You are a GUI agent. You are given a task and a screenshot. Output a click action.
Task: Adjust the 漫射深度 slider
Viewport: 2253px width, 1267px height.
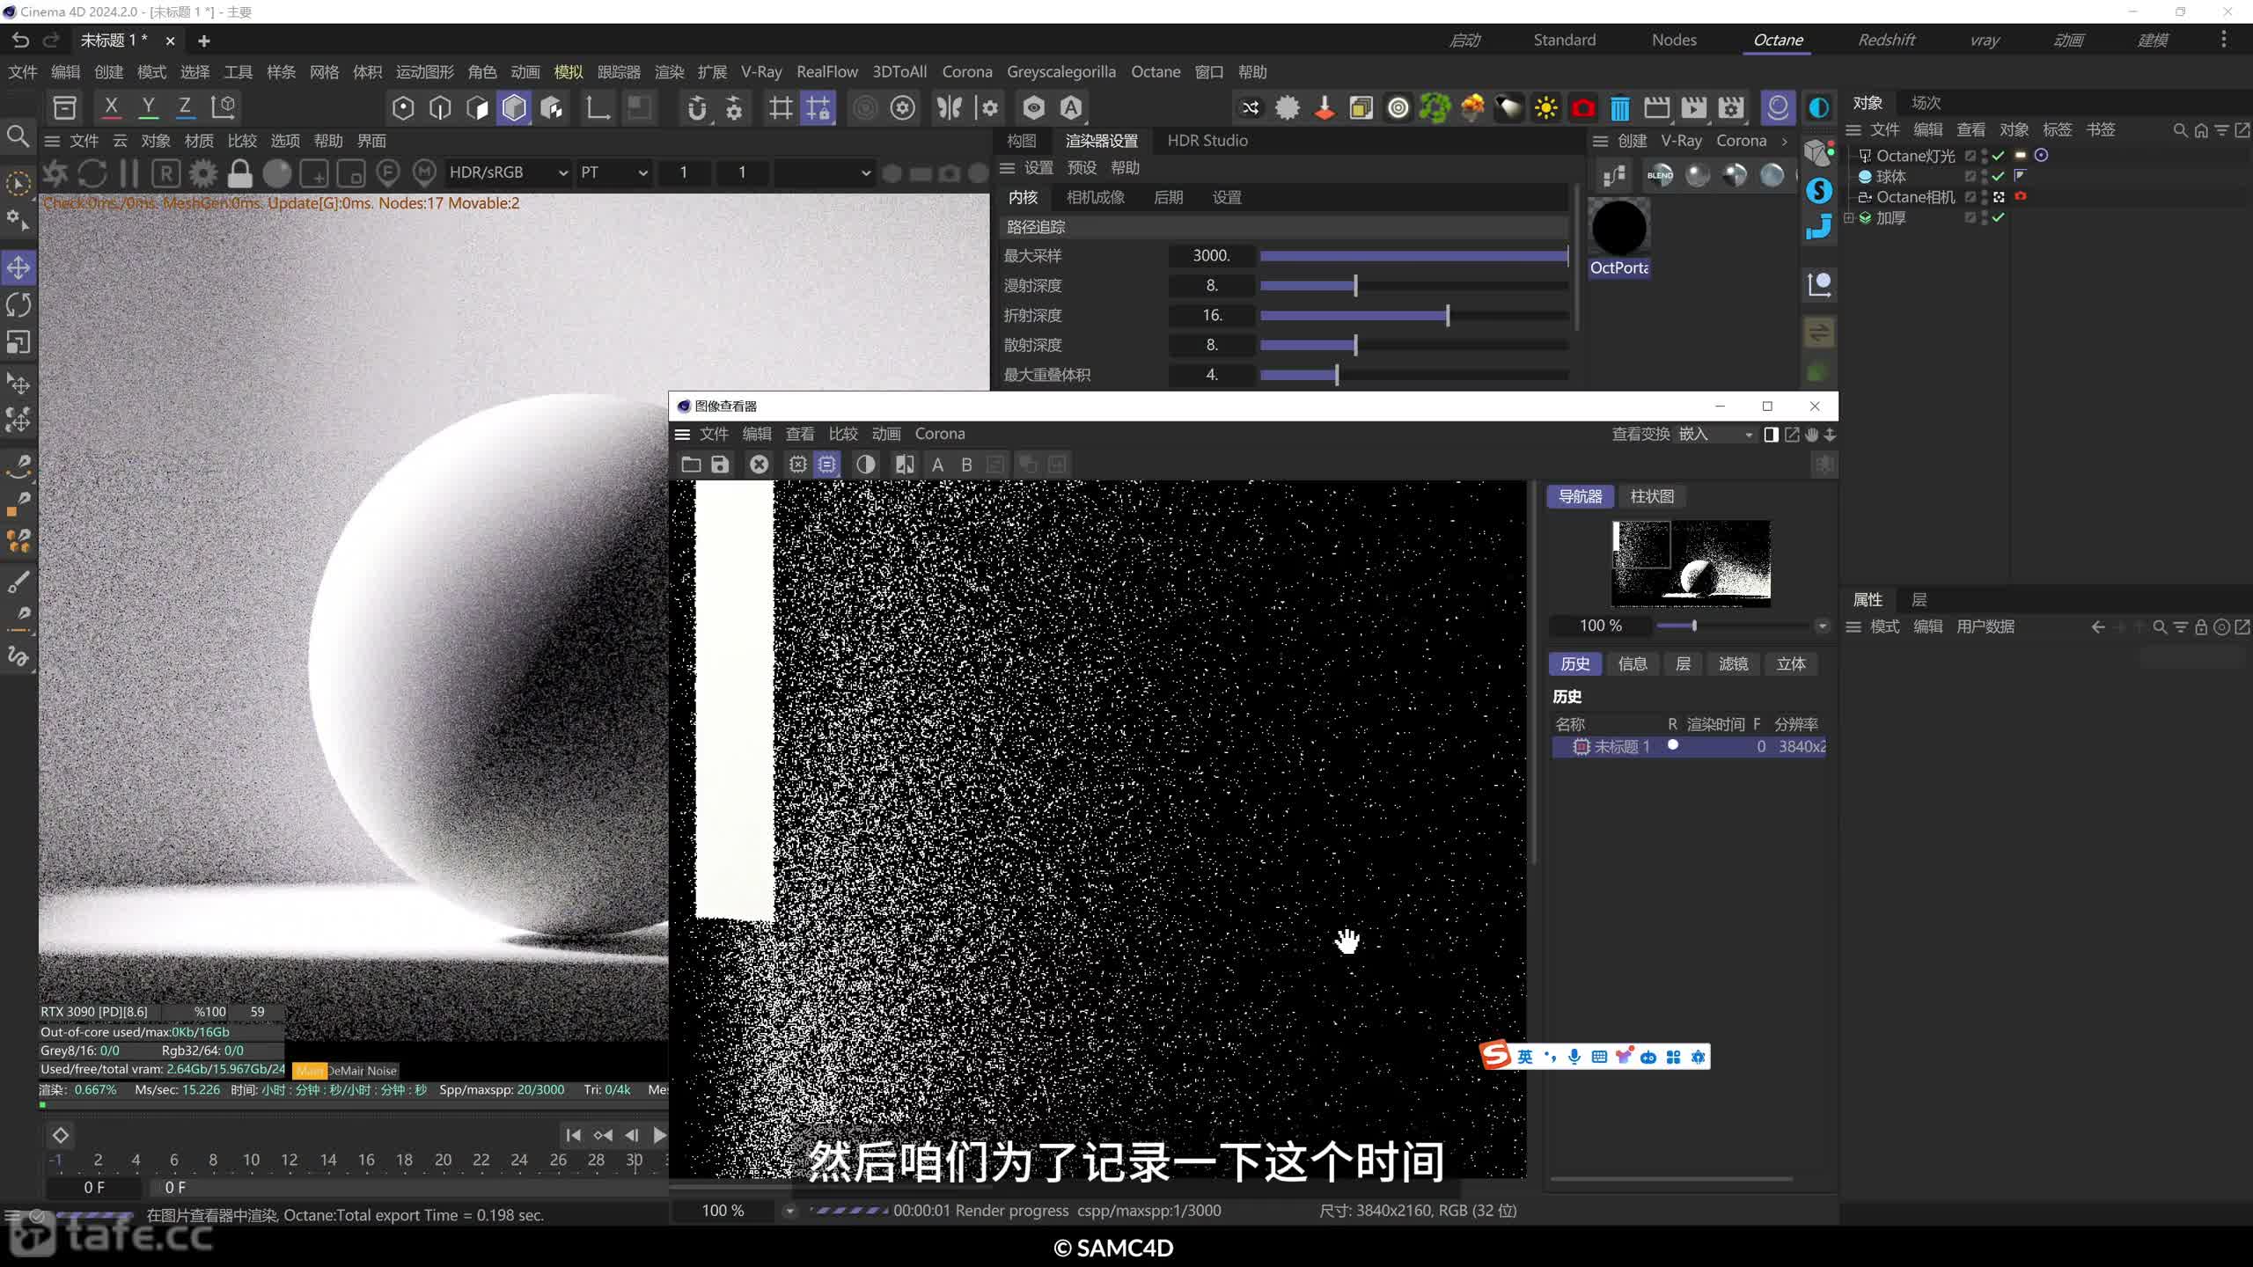click(x=1413, y=286)
